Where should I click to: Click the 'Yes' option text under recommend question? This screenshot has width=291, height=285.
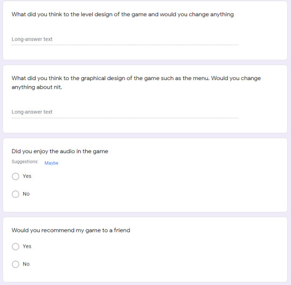pyautogui.click(x=27, y=246)
